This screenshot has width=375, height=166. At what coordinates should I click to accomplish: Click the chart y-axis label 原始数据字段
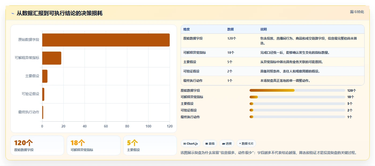tap(29, 40)
